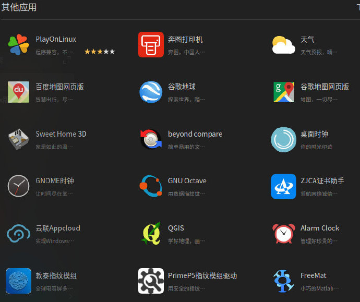
Task: Click the 百度地图网页版 map pin icon
Action: tap(18, 92)
